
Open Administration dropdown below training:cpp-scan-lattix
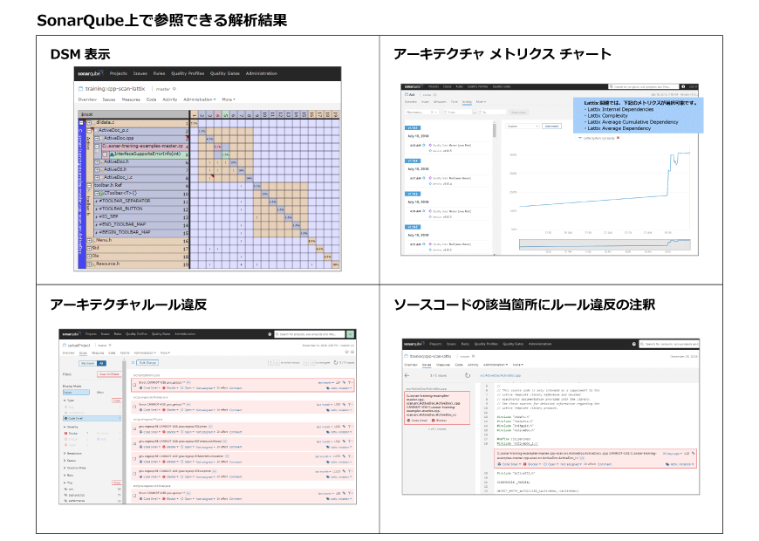200,99
